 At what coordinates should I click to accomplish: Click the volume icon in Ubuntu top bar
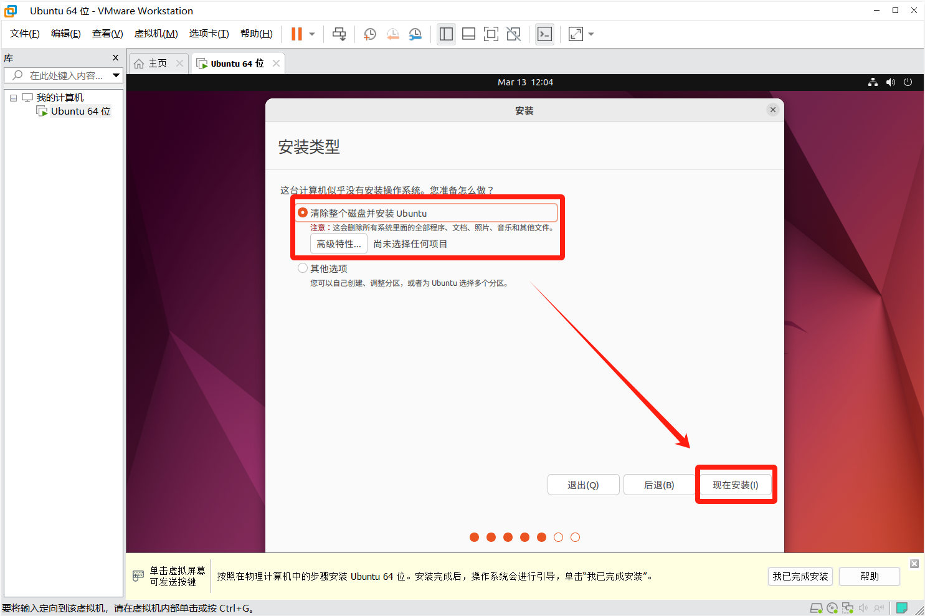891,82
